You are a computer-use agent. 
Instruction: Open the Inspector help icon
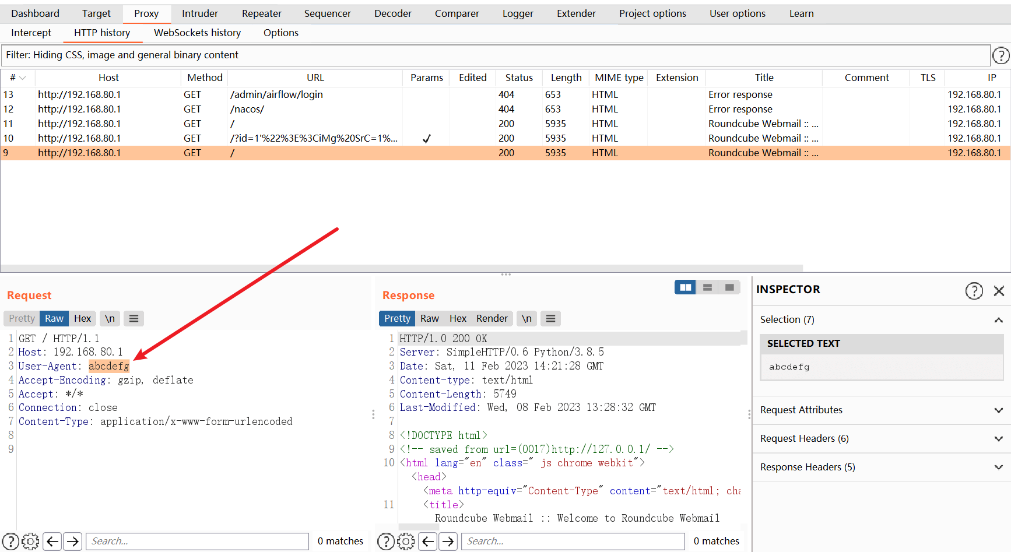(x=974, y=290)
